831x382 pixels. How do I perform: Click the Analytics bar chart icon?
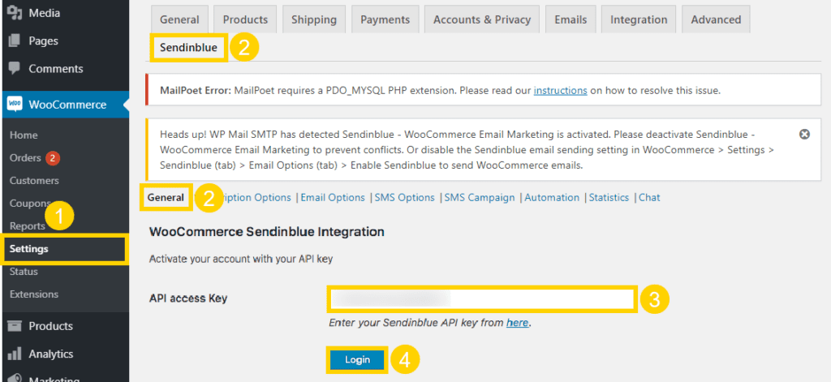(15, 354)
